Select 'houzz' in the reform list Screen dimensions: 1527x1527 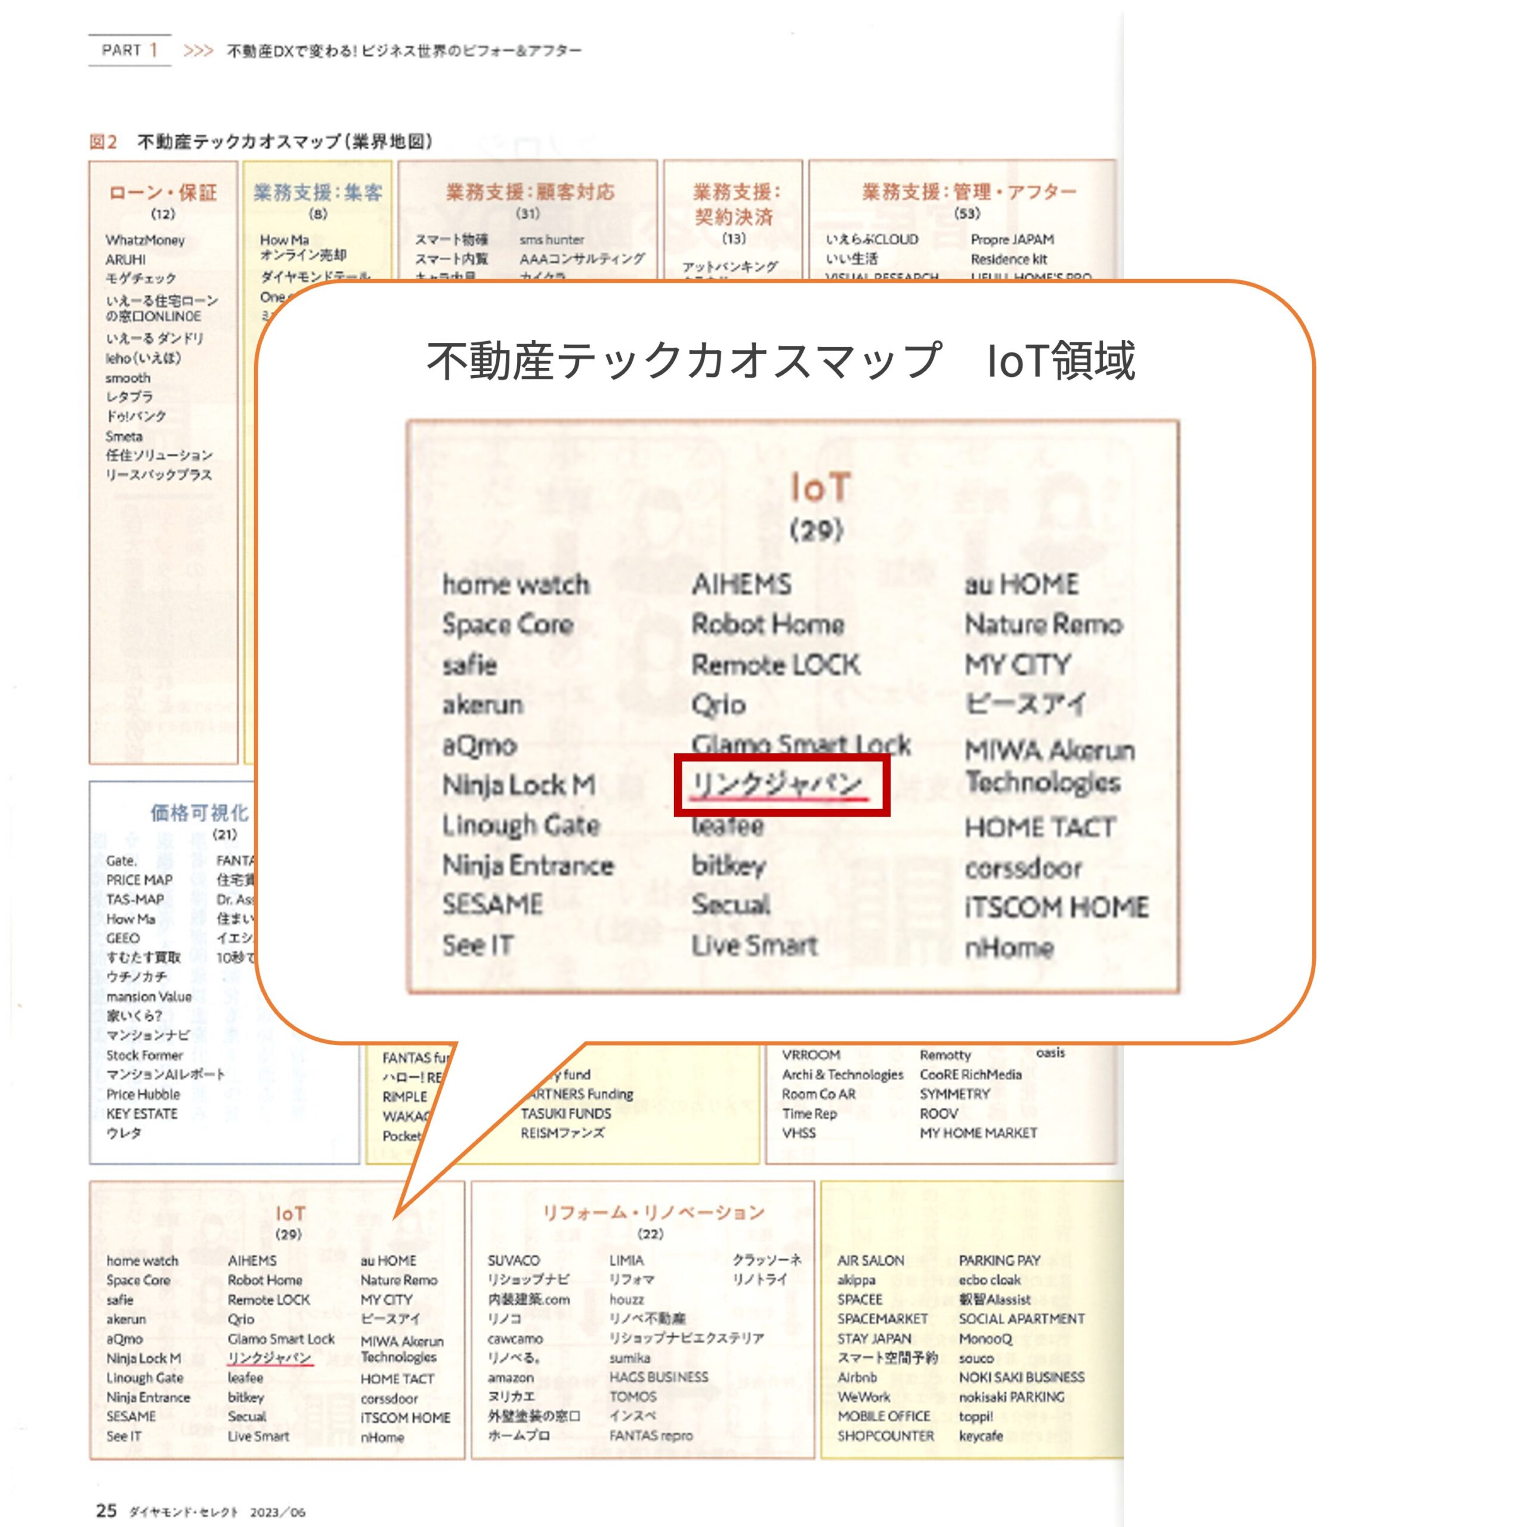pos(627,1299)
